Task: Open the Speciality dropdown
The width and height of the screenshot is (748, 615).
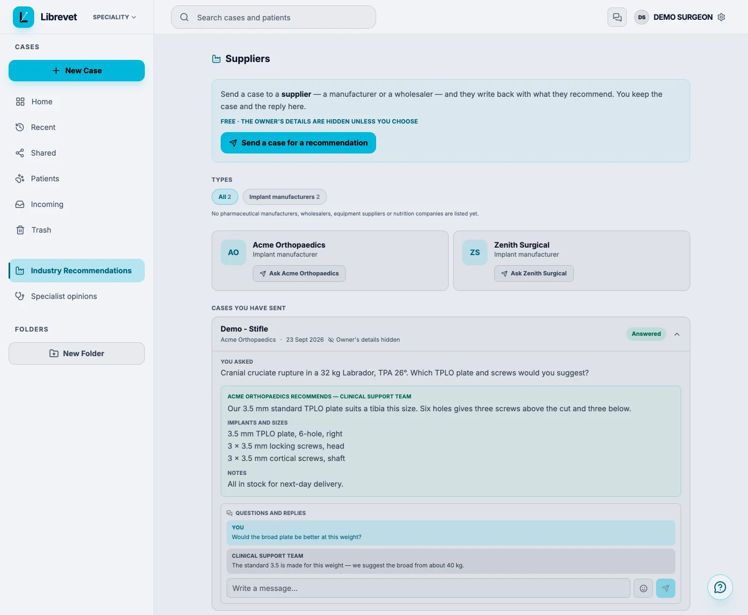Action: (114, 17)
